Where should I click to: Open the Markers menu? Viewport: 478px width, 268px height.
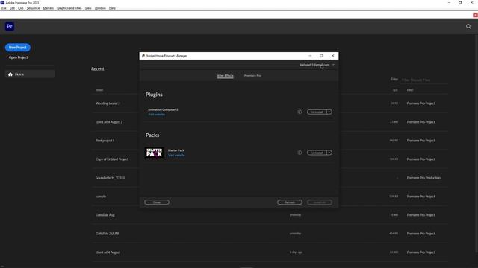coord(48,8)
